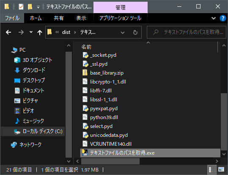Click dist in the address breadcrumb
This screenshot has width=228, height=175.
(66, 32)
